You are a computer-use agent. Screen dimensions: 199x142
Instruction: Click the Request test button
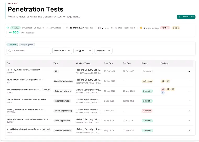pos(186,17)
